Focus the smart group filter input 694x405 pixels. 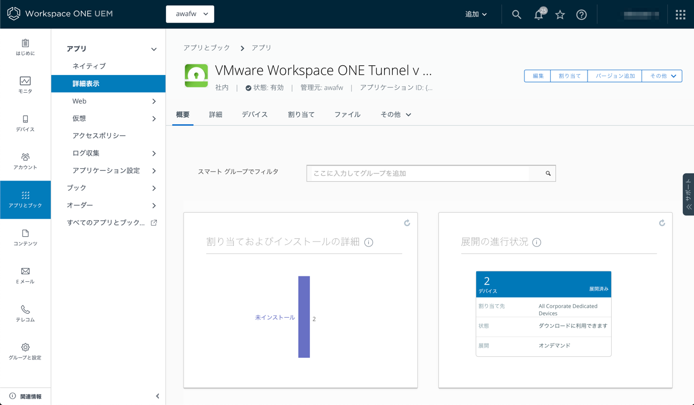tap(418, 174)
